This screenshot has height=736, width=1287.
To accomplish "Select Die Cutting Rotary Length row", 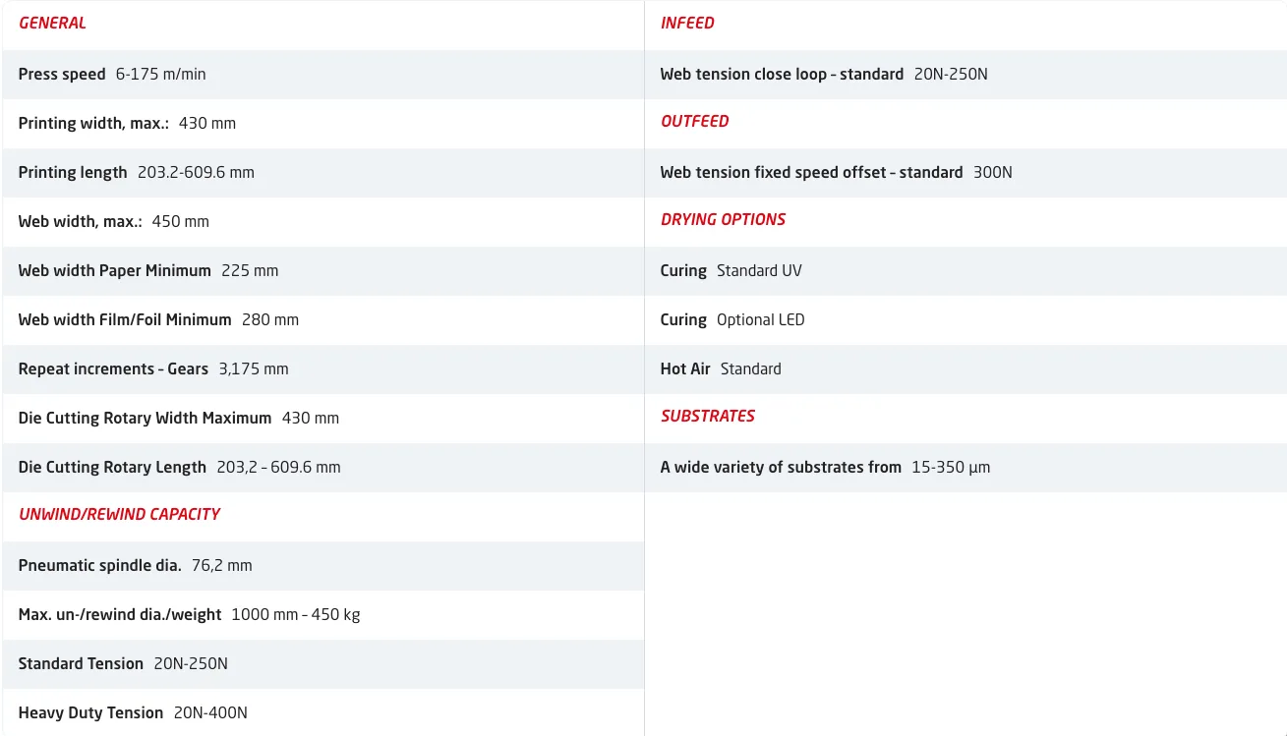I will pos(179,467).
